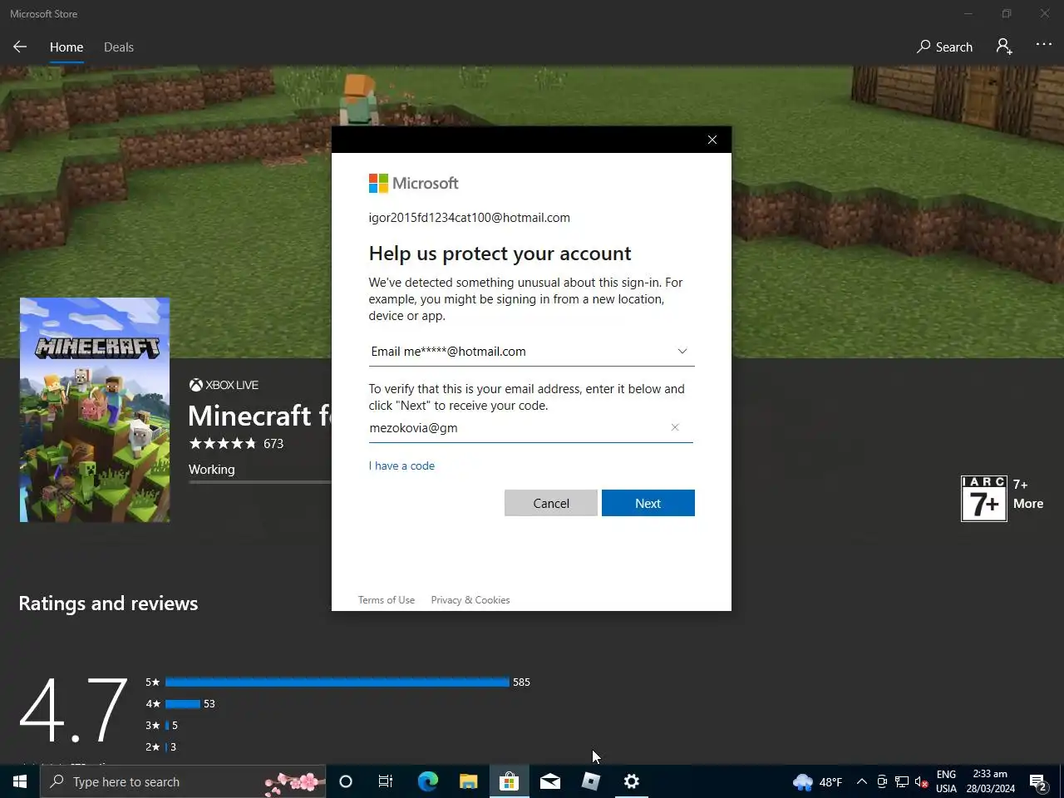Switch the ENG USIA input language indicator
The width and height of the screenshot is (1064, 798).
coord(946,781)
